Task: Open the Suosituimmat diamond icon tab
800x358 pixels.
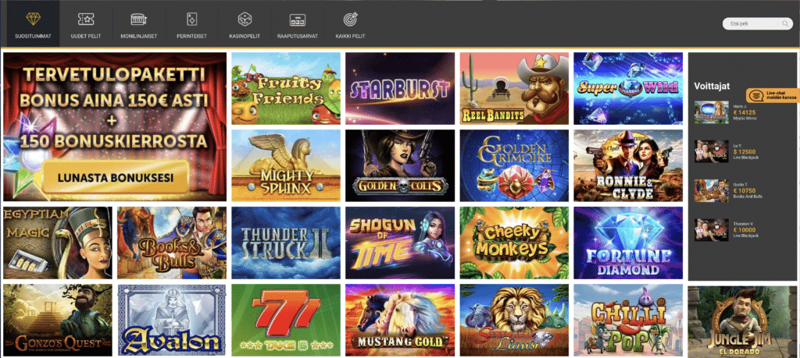Action: [x=33, y=19]
